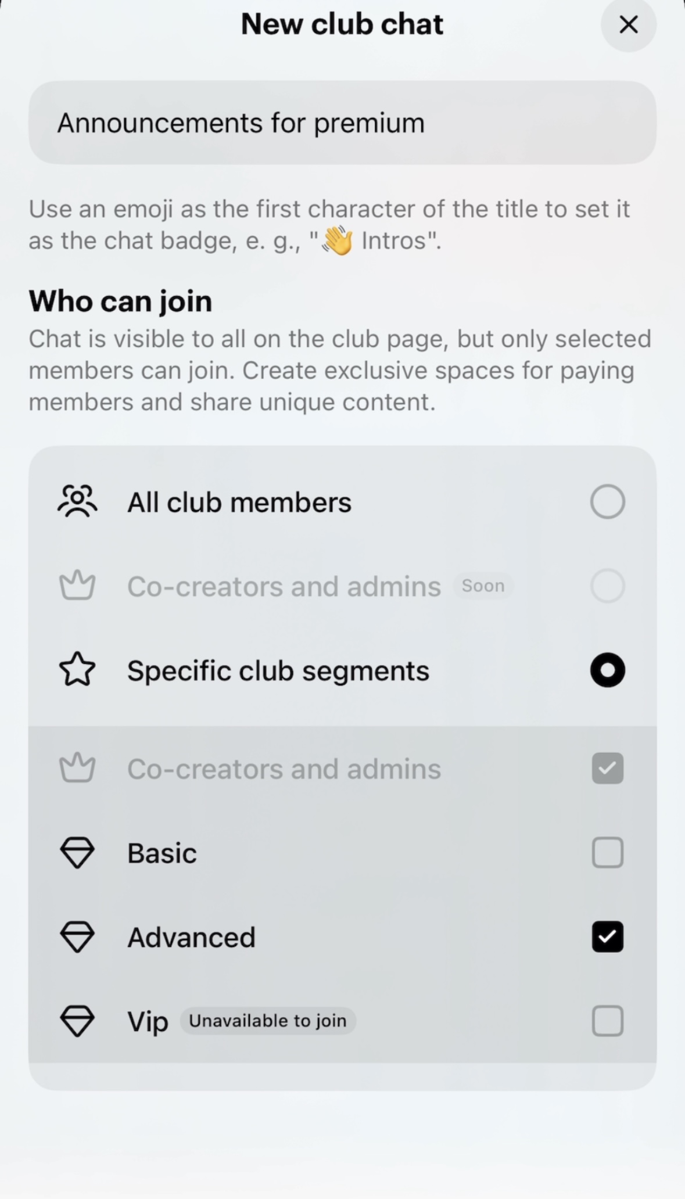Click the diamond icon beside Vip
The height and width of the screenshot is (1199, 685).
[x=77, y=1021]
